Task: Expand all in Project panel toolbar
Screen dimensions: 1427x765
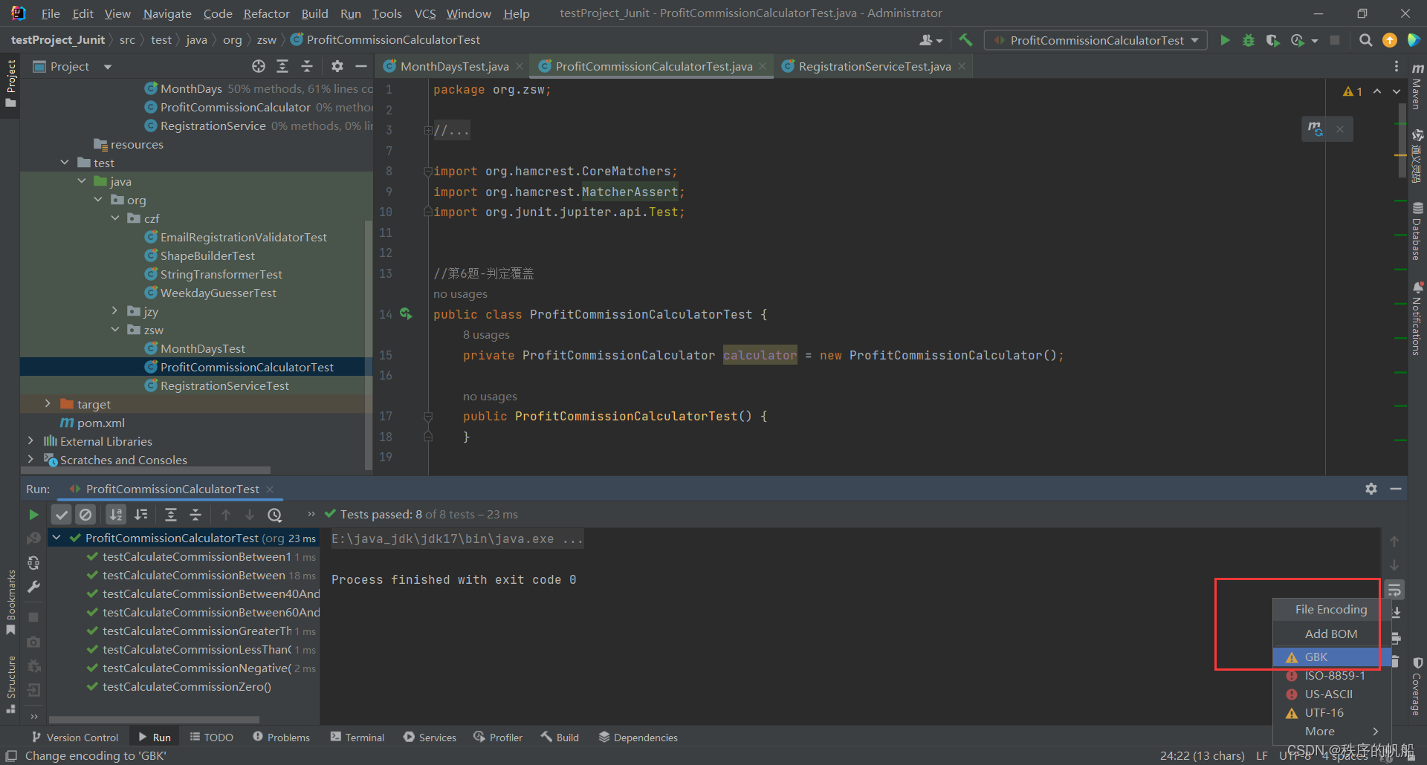Action: click(x=282, y=66)
